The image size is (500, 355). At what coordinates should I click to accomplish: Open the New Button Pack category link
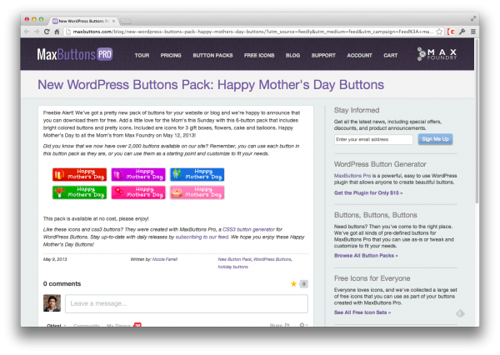[235, 259]
